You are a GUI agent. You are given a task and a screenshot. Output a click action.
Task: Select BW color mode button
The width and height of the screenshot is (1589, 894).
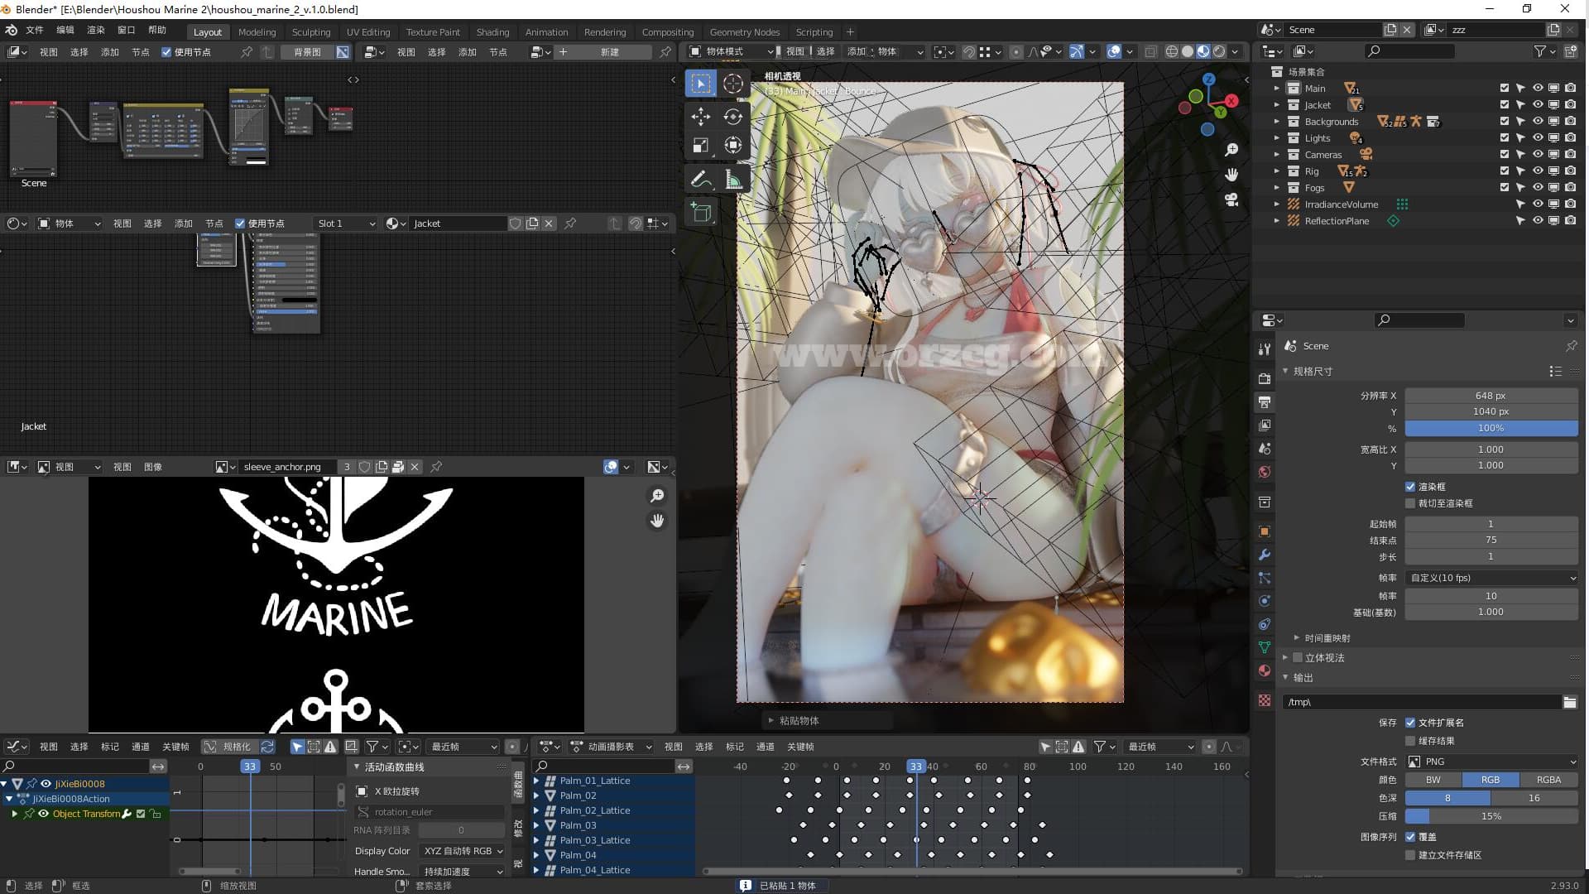(x=1433, y=780)
